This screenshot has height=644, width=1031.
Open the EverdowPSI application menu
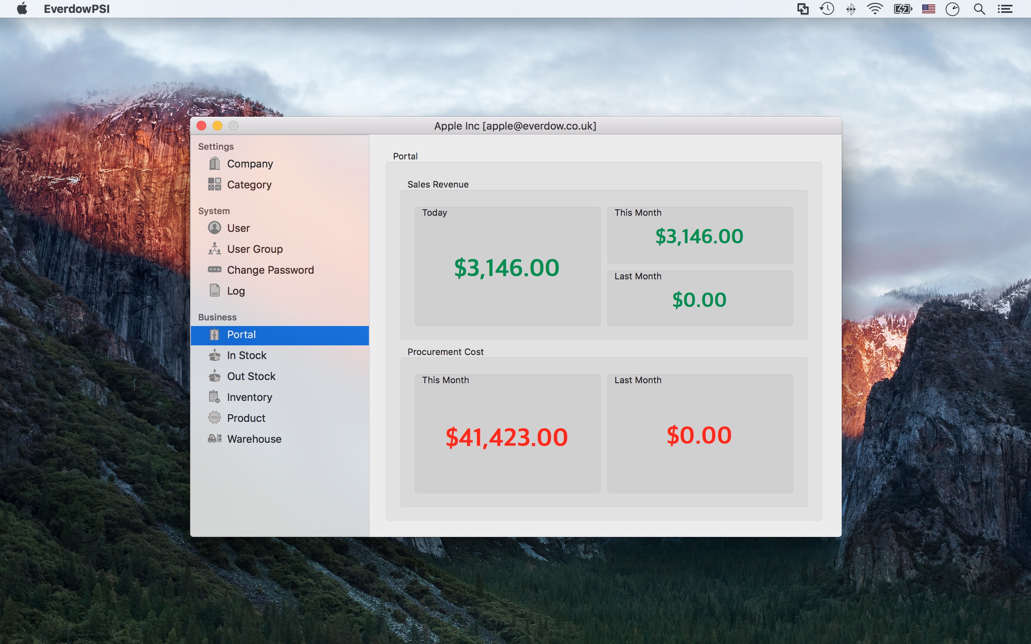click(77, 9)
